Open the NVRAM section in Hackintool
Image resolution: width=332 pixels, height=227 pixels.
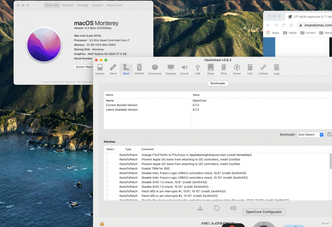(x=139, y=70)
